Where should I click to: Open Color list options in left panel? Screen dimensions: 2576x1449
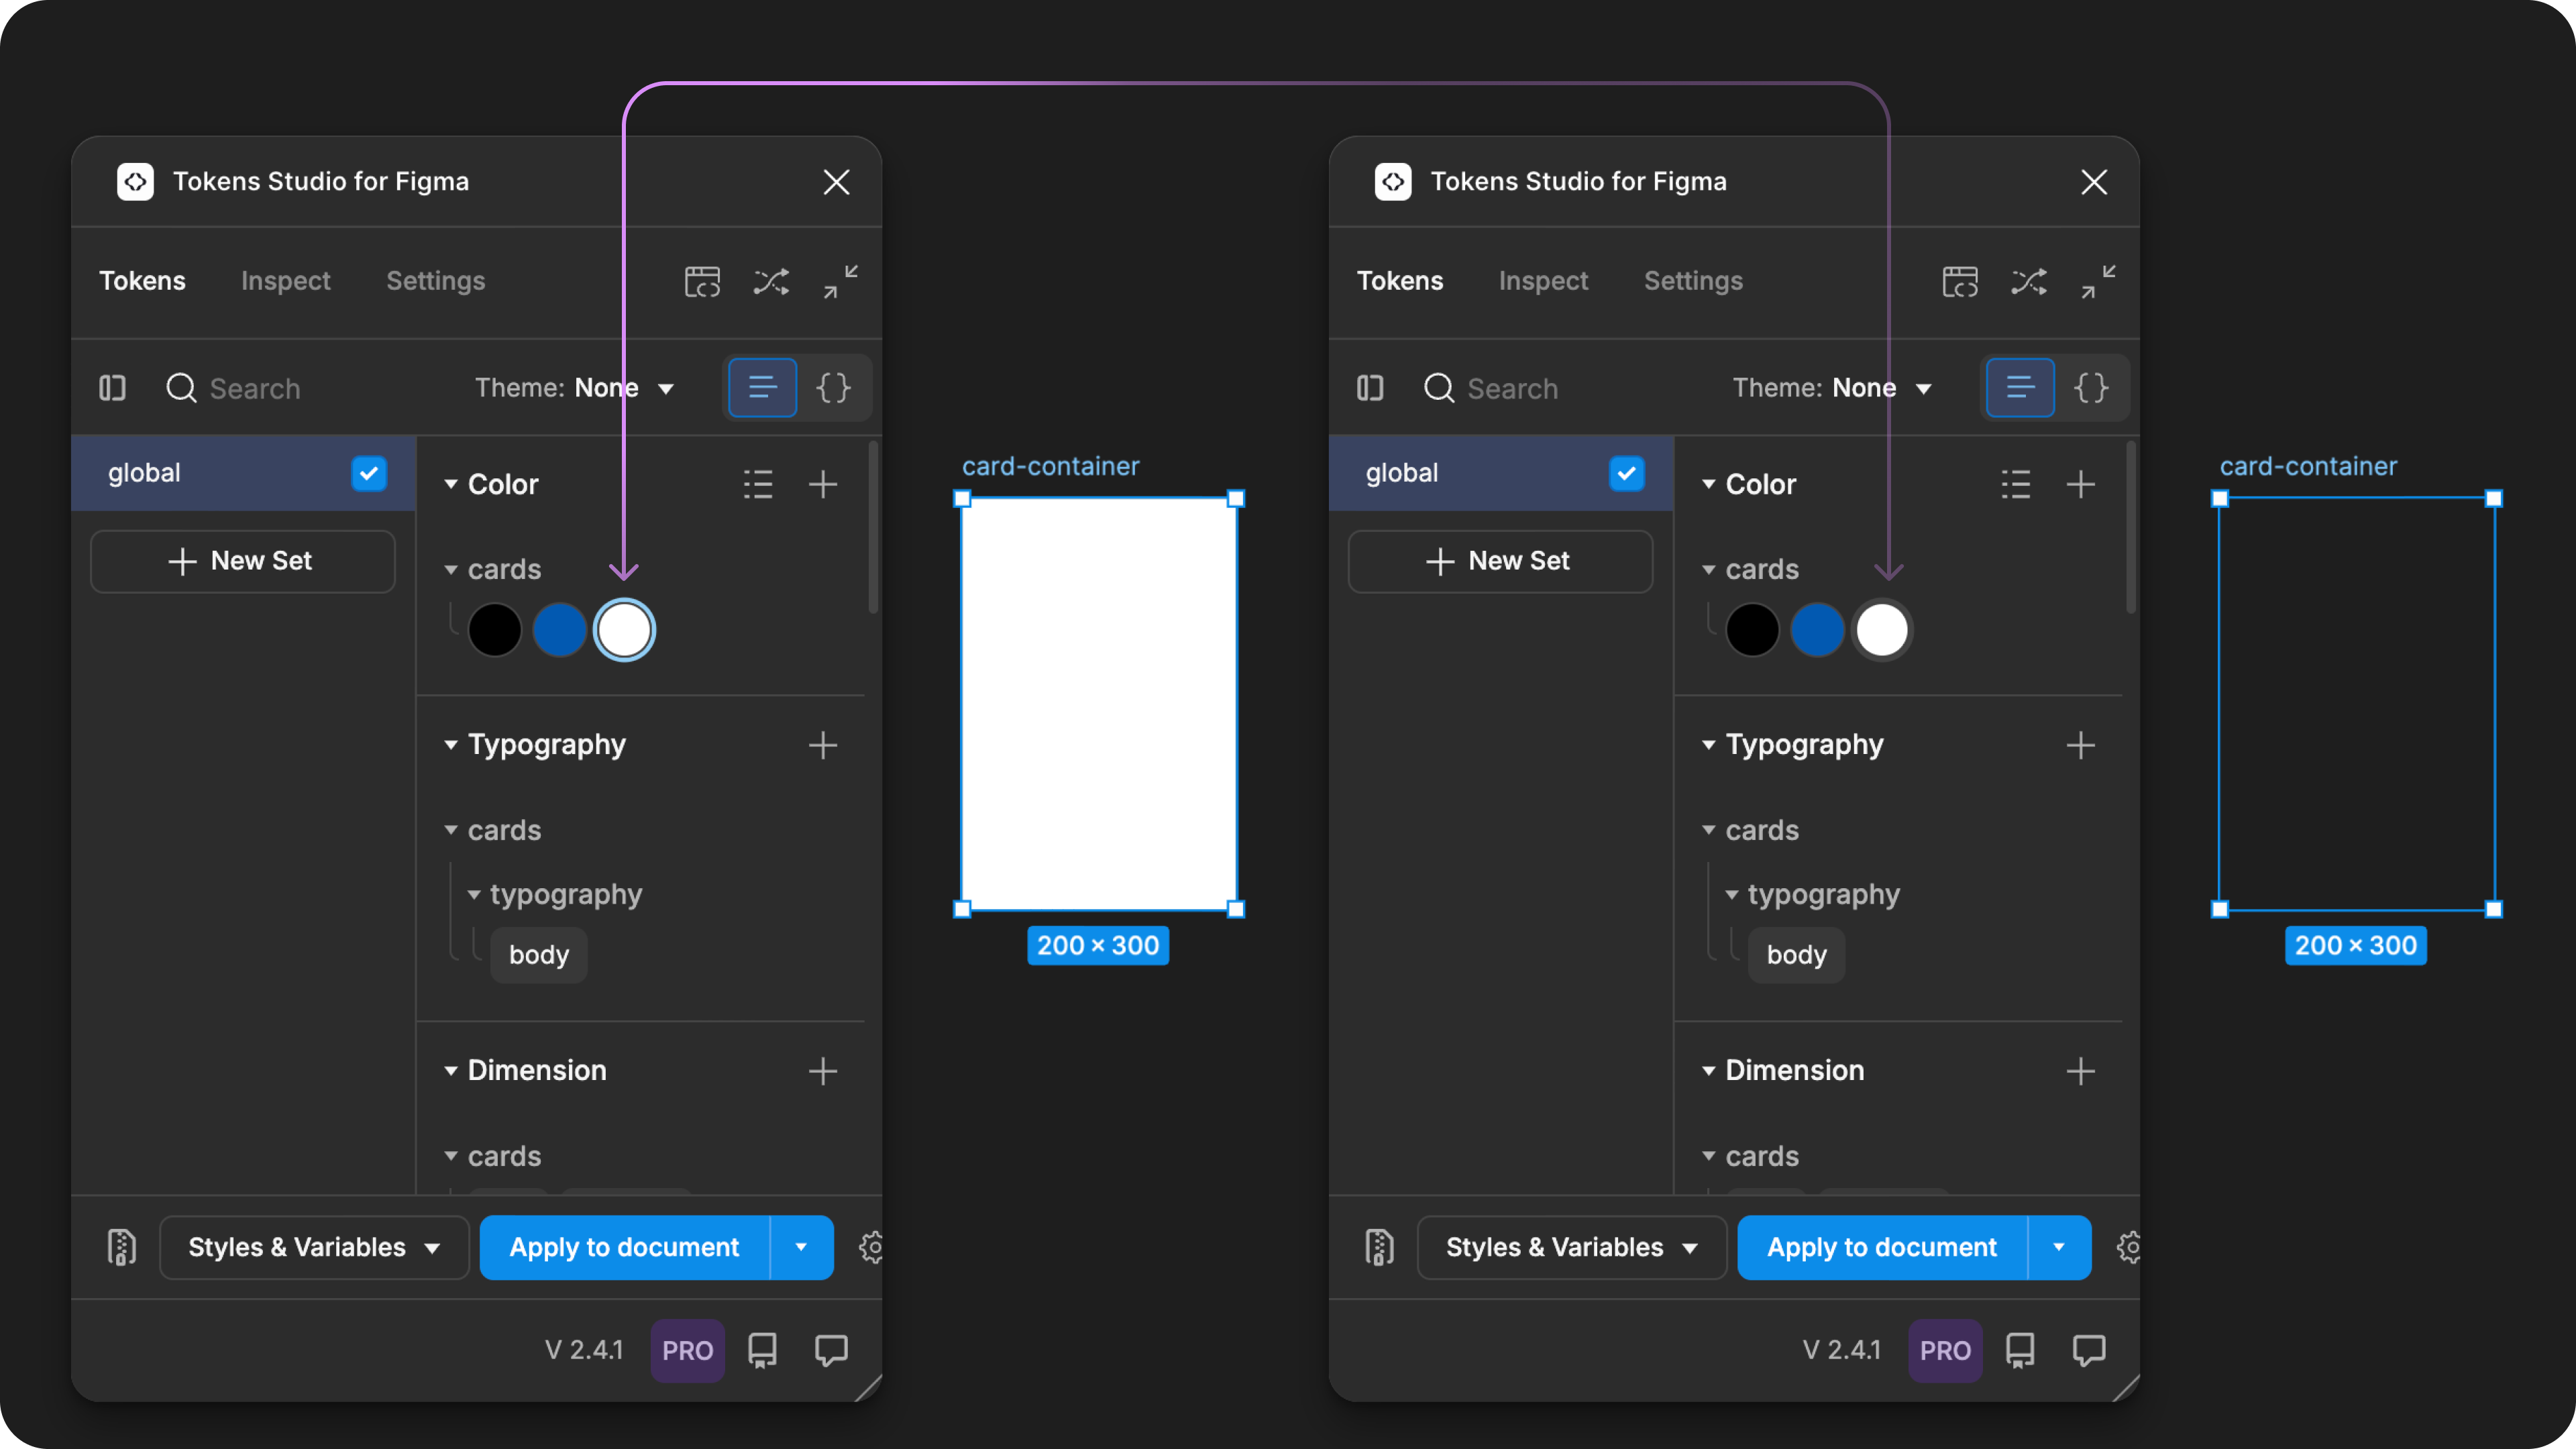[758, 484]
